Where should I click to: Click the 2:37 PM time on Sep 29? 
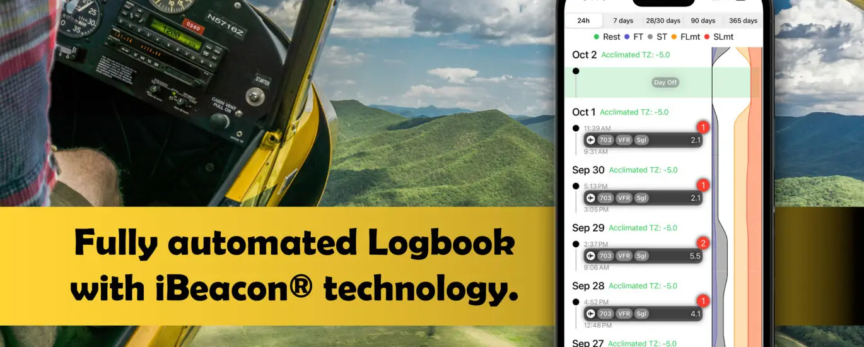pos(596,245)
